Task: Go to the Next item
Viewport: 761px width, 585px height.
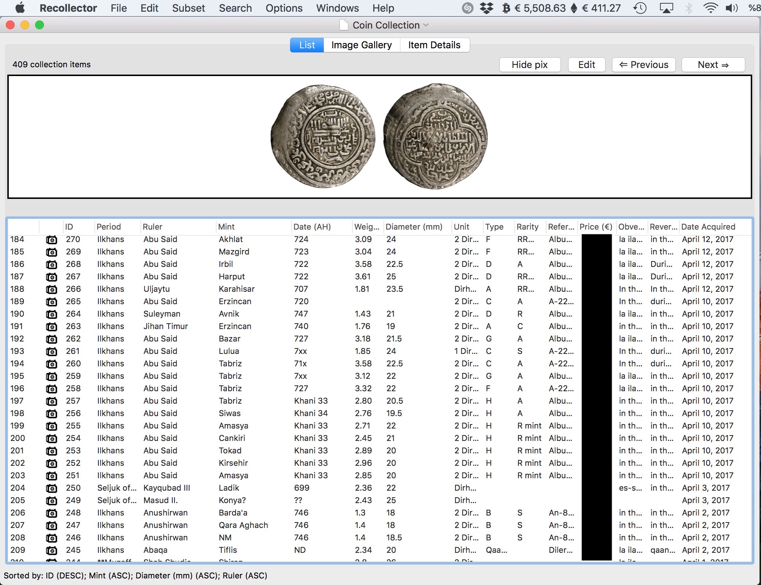Action: coord(713,65)
